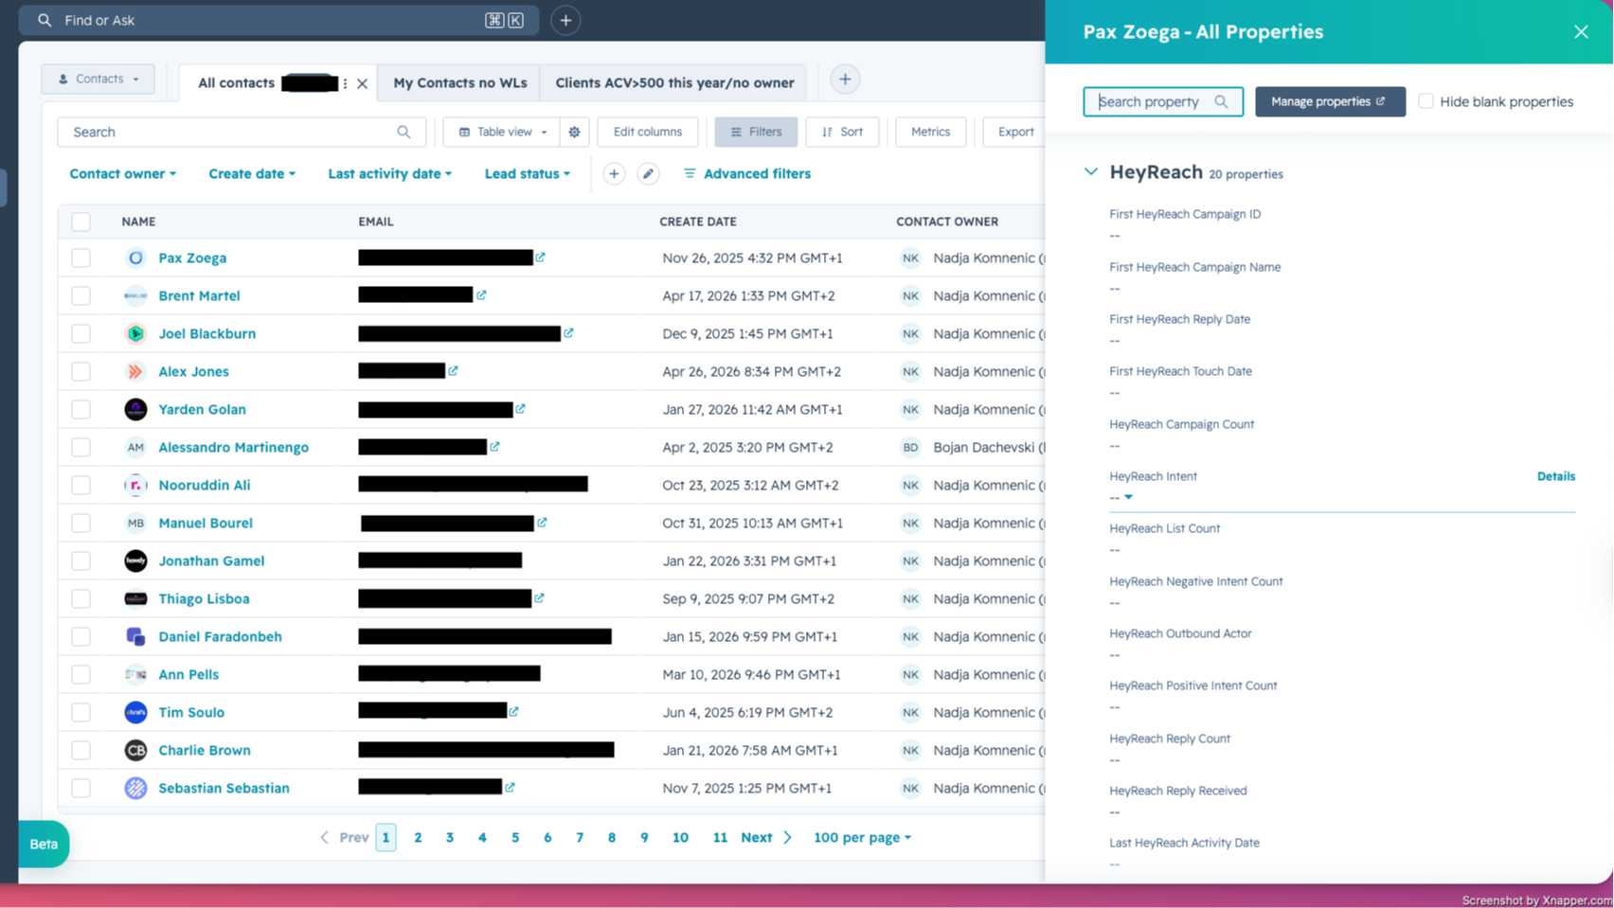Close the All contacts tab

tap(362, 83)
